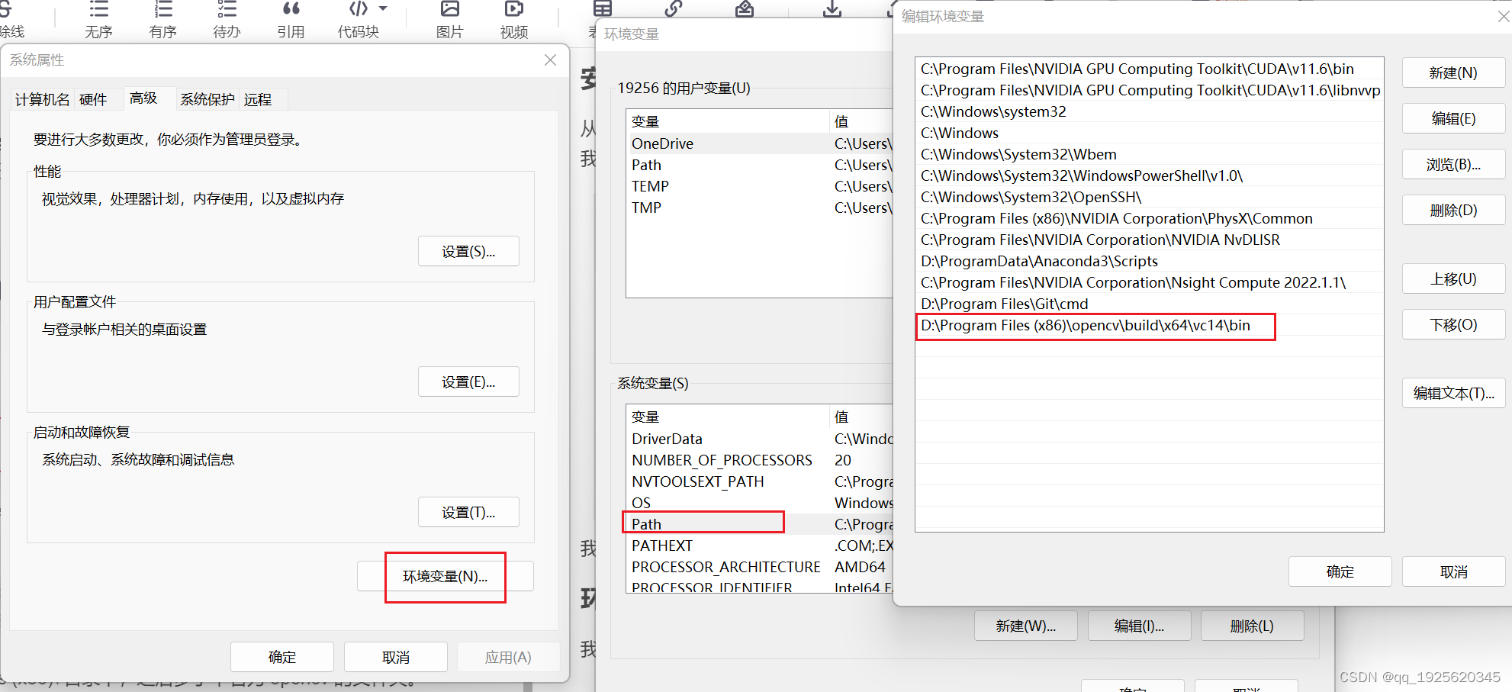This screenshot has width=1512, height=692.
Task: Click system variables 编辑(I)... button
Action: point(1139,626)
